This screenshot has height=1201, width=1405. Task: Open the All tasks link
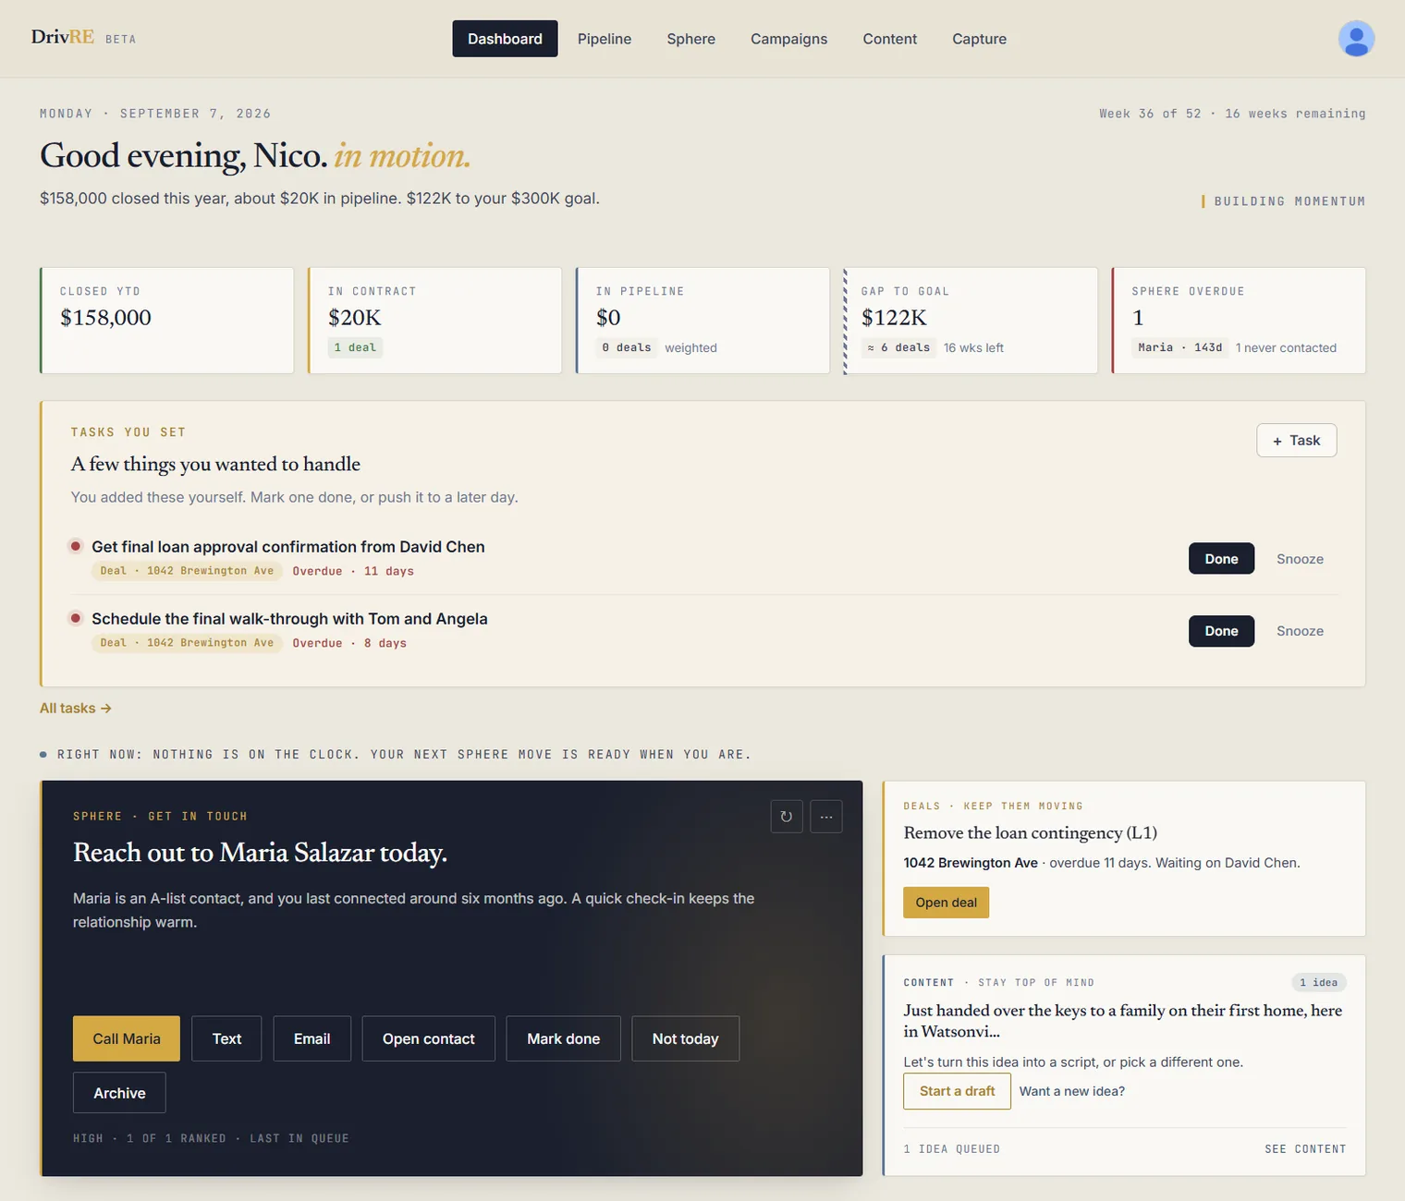coord(76,709)
